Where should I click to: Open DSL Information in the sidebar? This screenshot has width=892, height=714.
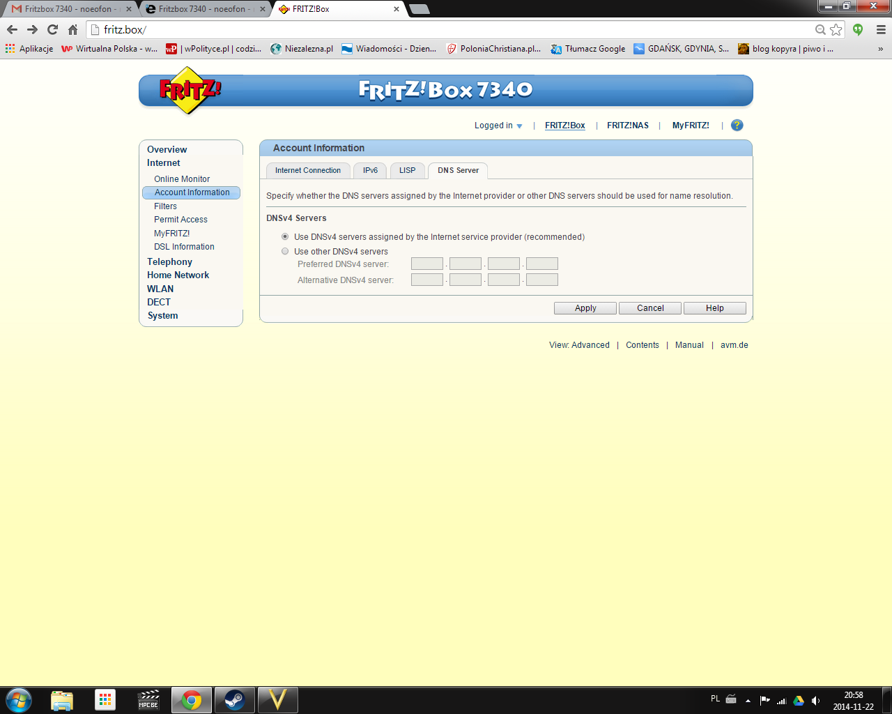pos(184,247)
